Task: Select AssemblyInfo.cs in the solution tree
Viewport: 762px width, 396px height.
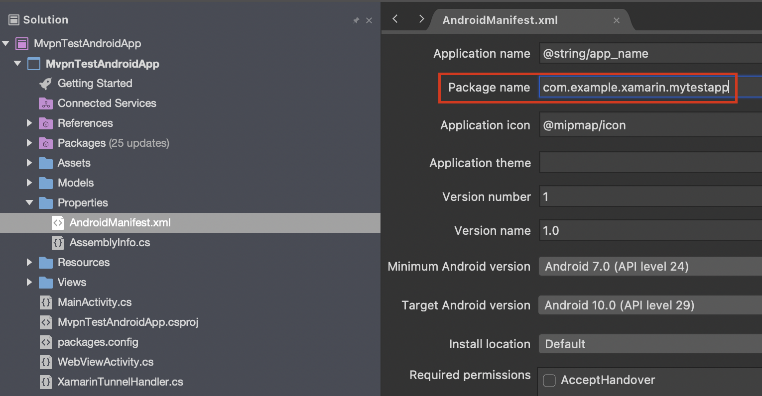Action: click(x=110, y=243)
